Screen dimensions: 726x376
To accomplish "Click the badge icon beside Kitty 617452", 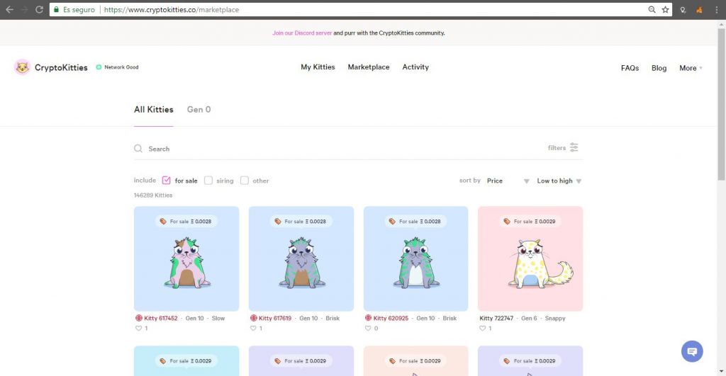I will (x=138, y=318).
